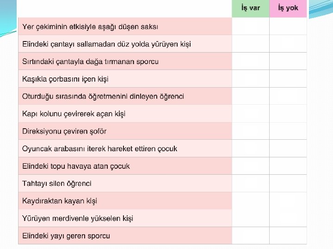Mark İş var for yayı geren sporcu
Image resolution: width=333 pixels, height=249 pixels.
pyautogui.click(x=250, y=236)
